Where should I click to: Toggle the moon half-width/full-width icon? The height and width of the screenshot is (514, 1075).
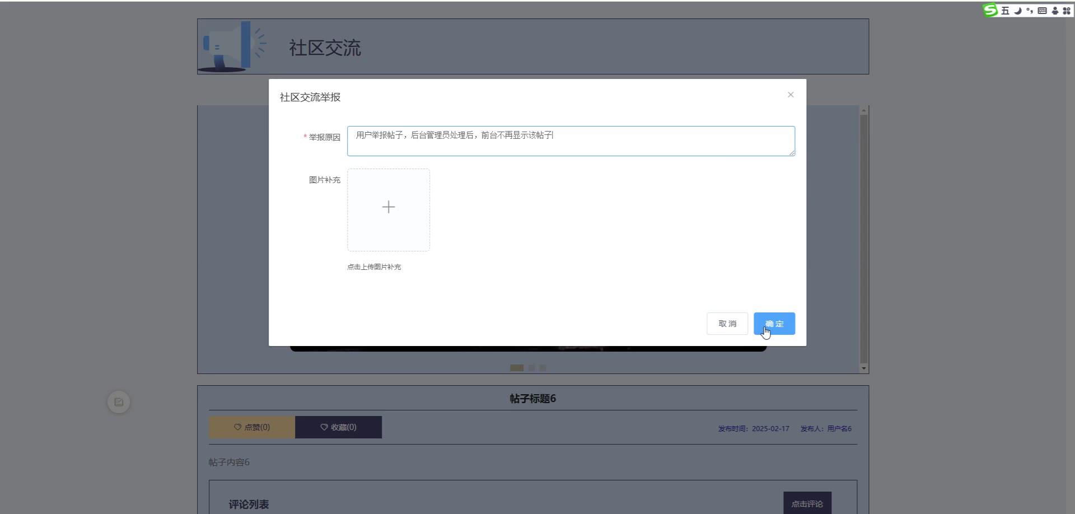tap(1017, 11)
